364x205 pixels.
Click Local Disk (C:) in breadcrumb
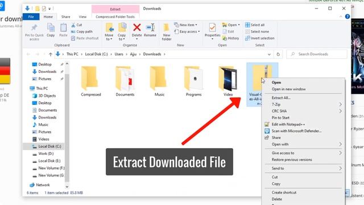click(96, 54)
